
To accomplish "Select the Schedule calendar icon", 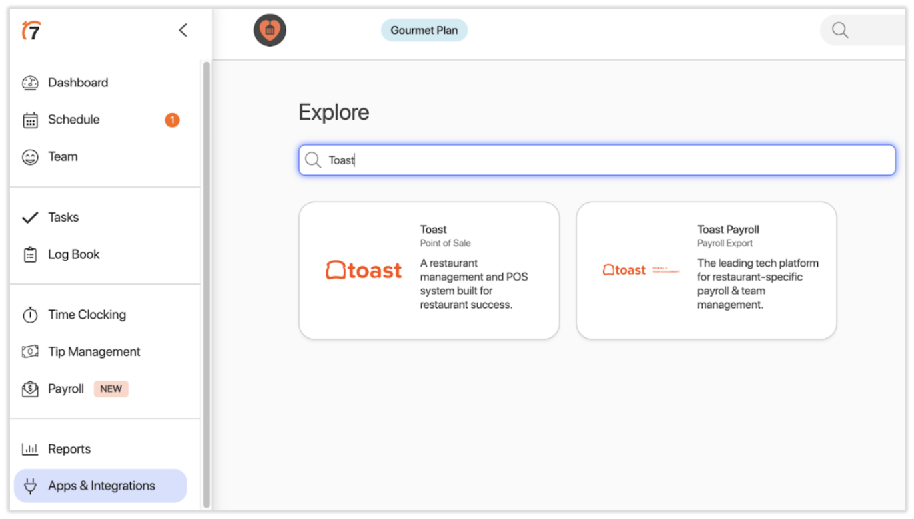I will click(30, 120).
